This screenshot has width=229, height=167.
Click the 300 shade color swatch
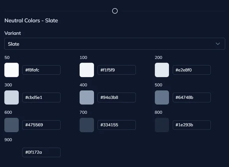point(11,98)
